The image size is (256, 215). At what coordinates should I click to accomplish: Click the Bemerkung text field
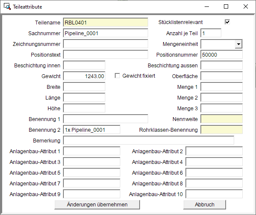click(x=149, y=141)
